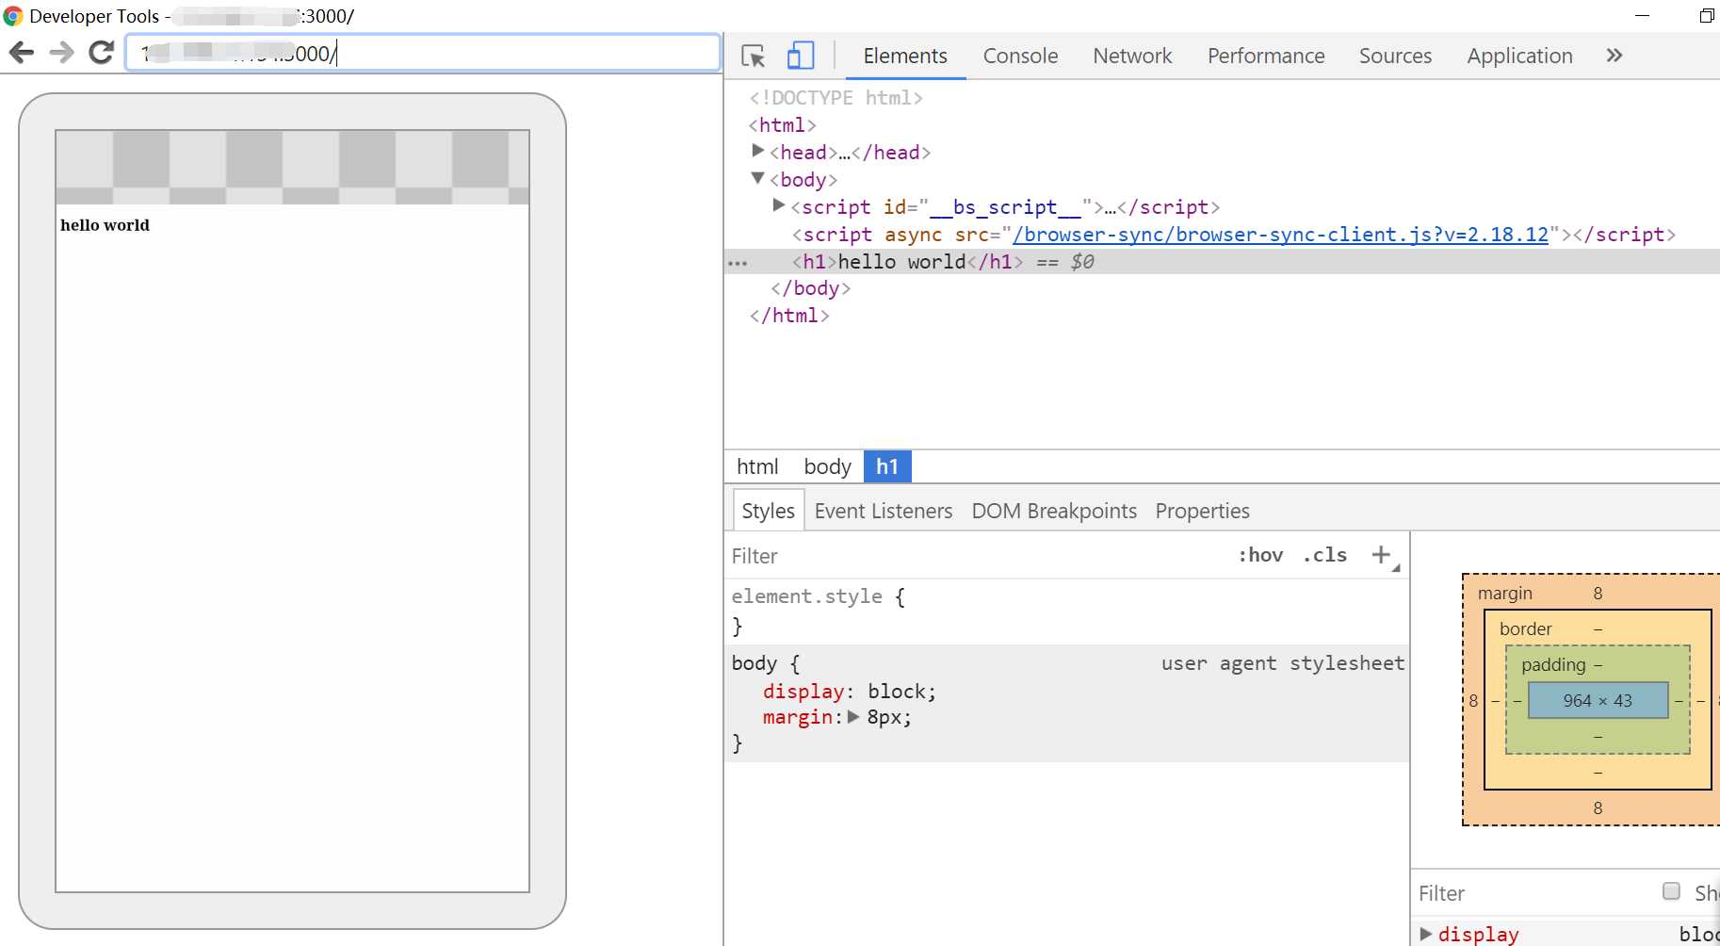Open the Application tab
Image resolution: width=1720 pixels, height=946 pixels.
tap(1519, 57)
